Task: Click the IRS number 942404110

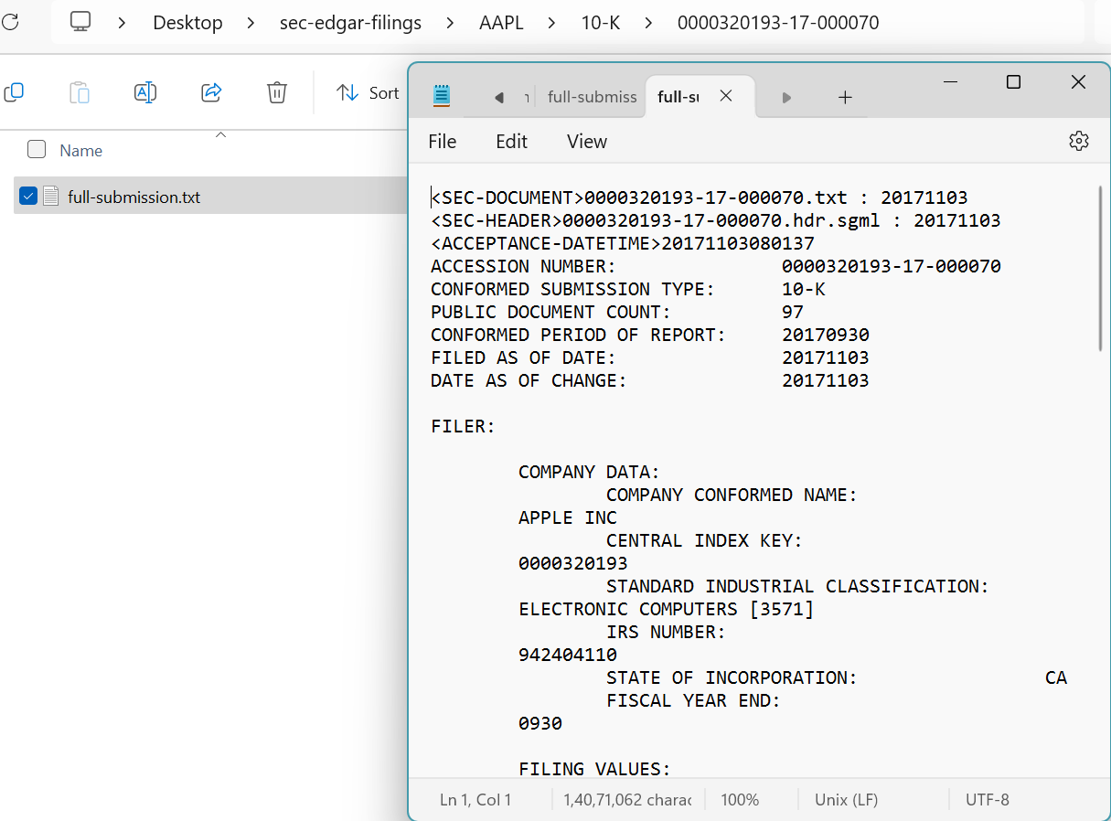Action: [568, 655]
